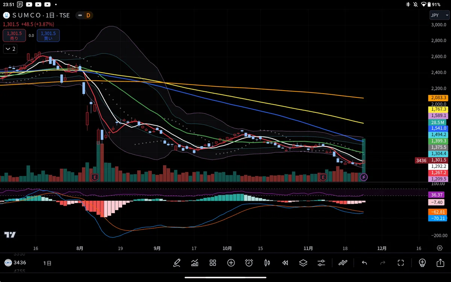Open the 3436 ticker in bottom bar
Viewport: 451px width, 282px height.
point(20,263)
